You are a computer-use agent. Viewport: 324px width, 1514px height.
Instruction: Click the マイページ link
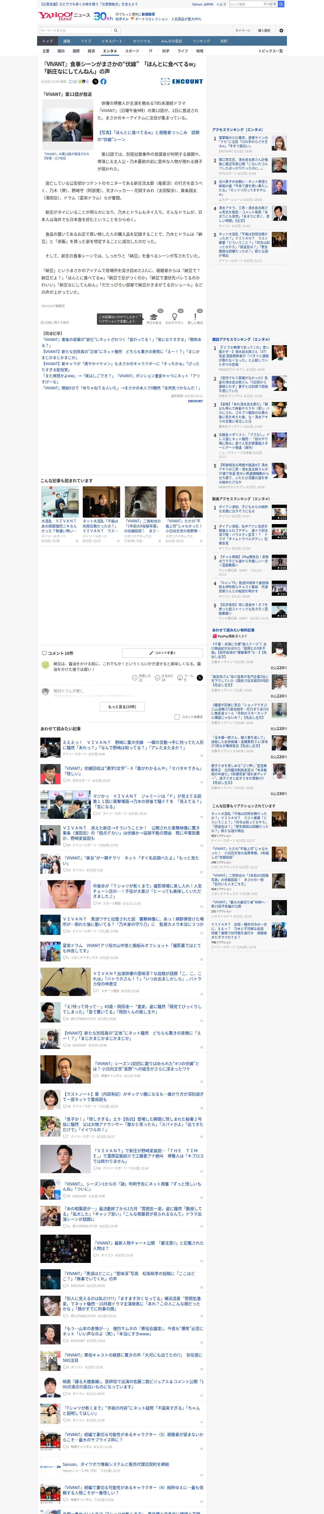coord(243,30)
